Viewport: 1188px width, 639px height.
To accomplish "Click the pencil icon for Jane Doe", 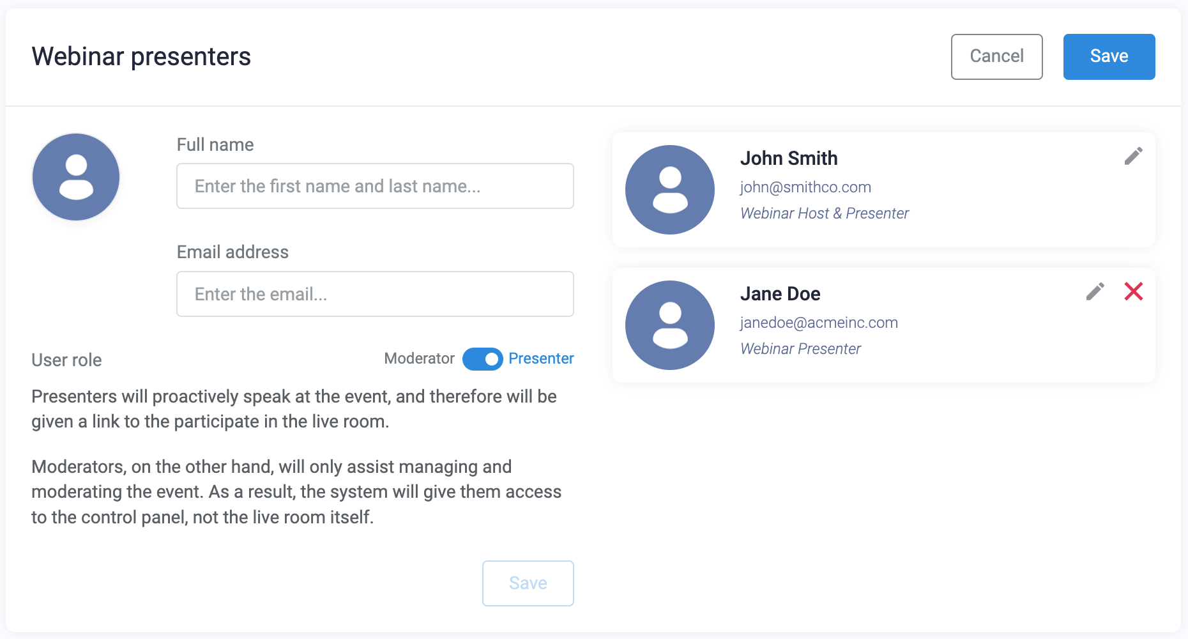I will [1095, 291].
